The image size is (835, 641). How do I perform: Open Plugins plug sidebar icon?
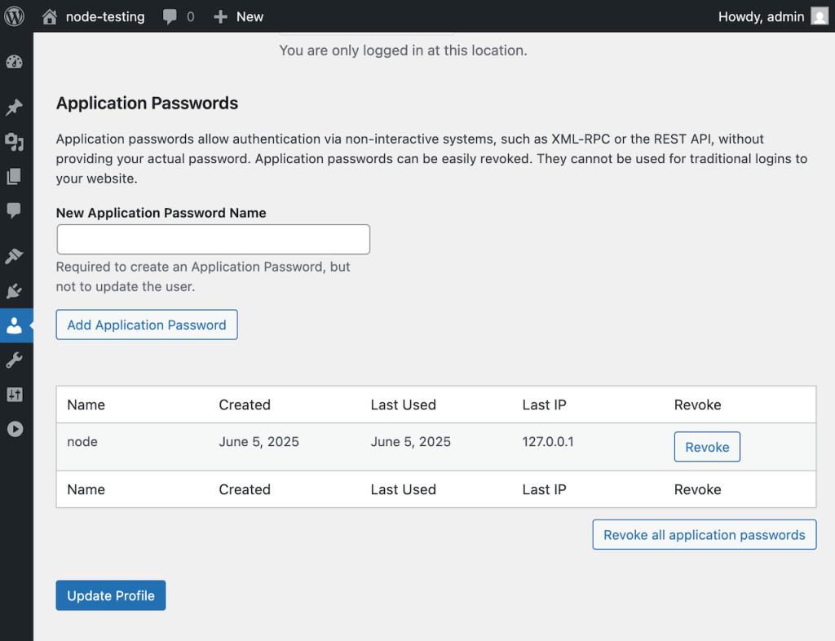15,290
